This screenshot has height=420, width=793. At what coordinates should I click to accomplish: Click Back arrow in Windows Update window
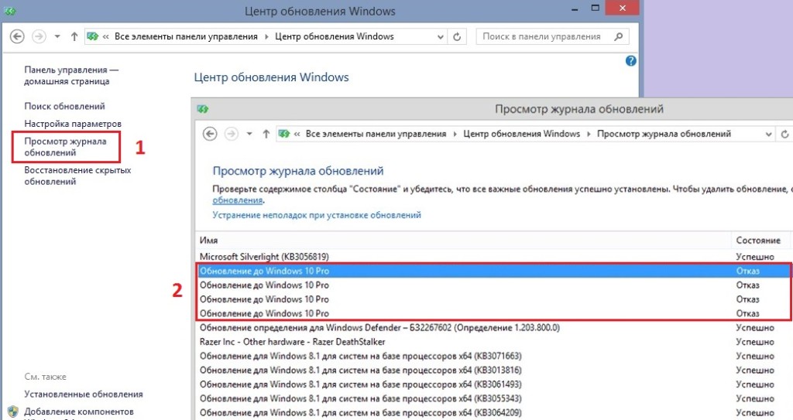(17, 36)
